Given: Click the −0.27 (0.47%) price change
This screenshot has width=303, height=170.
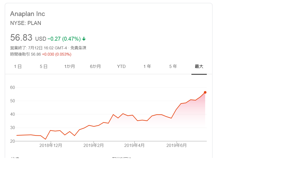Looking at the screenshot, I should click(64, 39).
